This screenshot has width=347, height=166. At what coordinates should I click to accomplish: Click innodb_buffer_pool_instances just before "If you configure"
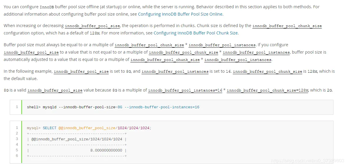222,45
